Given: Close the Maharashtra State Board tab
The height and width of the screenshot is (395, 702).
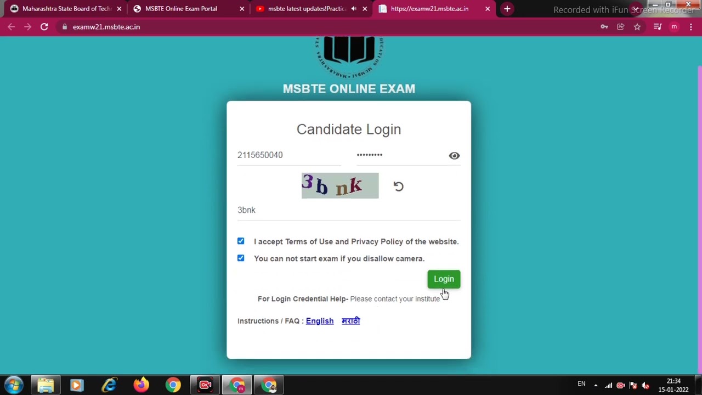Looking at the screenshot, I should (x=119, y=9).
